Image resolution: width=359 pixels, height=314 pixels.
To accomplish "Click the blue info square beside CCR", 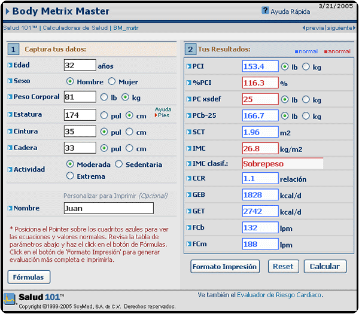I will [189, 178].
